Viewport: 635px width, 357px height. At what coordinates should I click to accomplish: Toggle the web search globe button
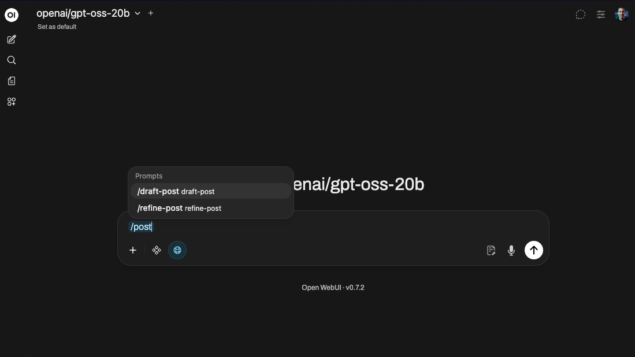point(177,250)
